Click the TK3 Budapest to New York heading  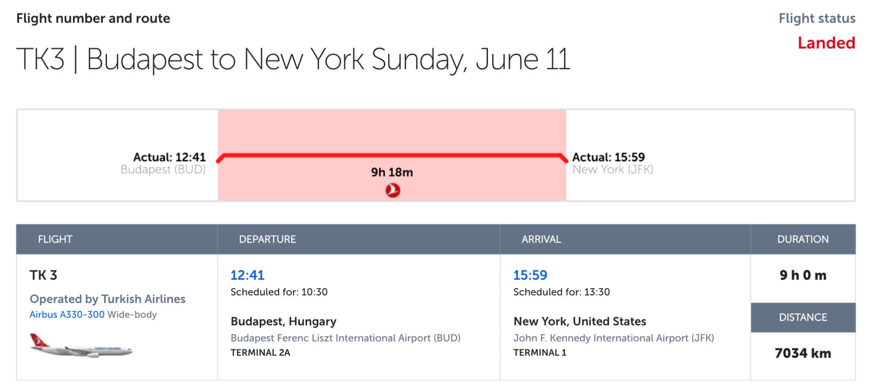[x=293, y=59]
